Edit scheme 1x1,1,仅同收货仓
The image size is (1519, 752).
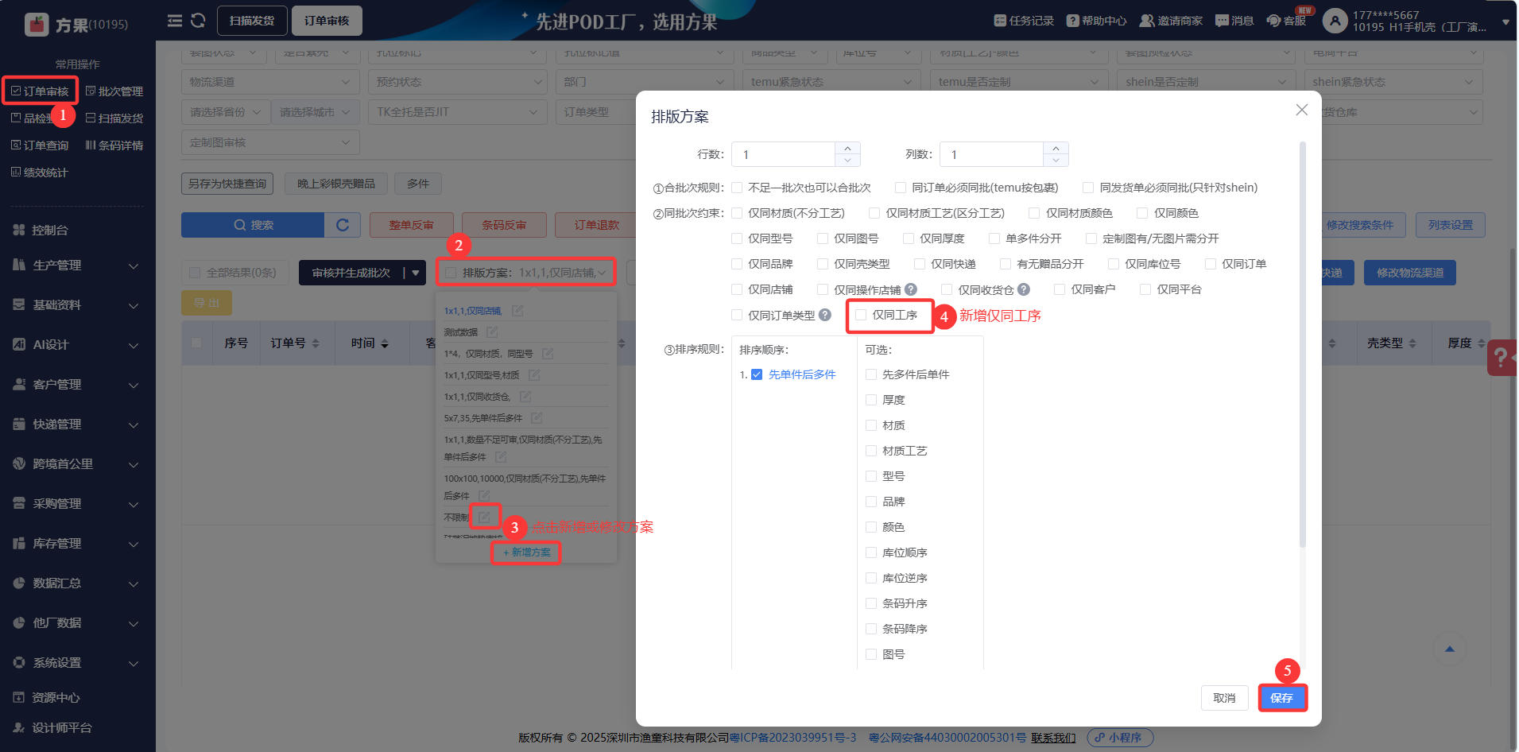pos(525,396)
